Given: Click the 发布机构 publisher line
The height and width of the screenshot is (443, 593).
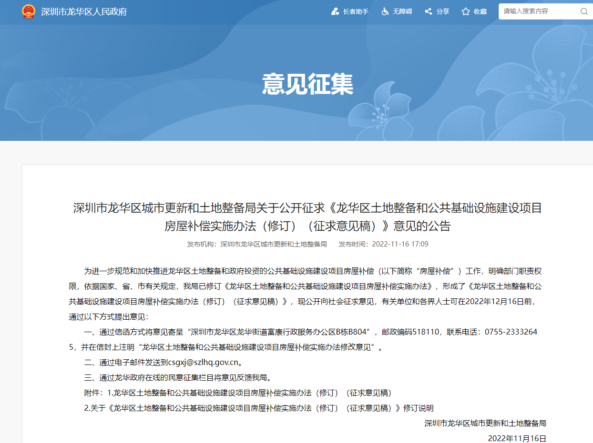Looking at the screenshot, I should [x=257, y=244].
